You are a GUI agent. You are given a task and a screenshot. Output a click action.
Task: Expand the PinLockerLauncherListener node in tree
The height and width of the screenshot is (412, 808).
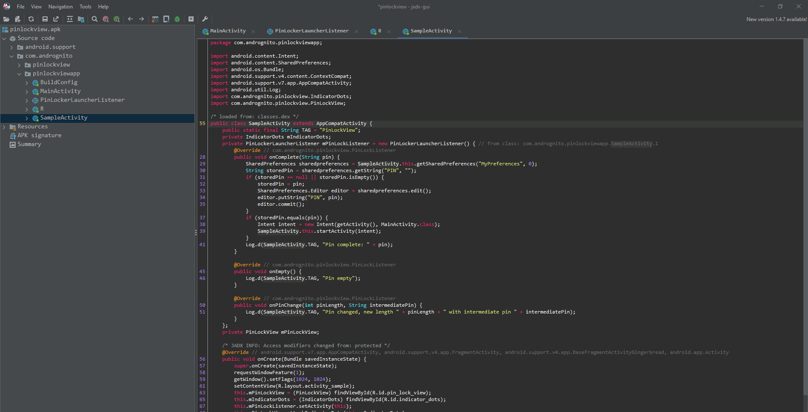click(27, 100)
